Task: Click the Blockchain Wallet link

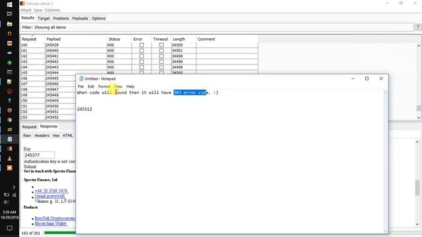Action: 51,224
